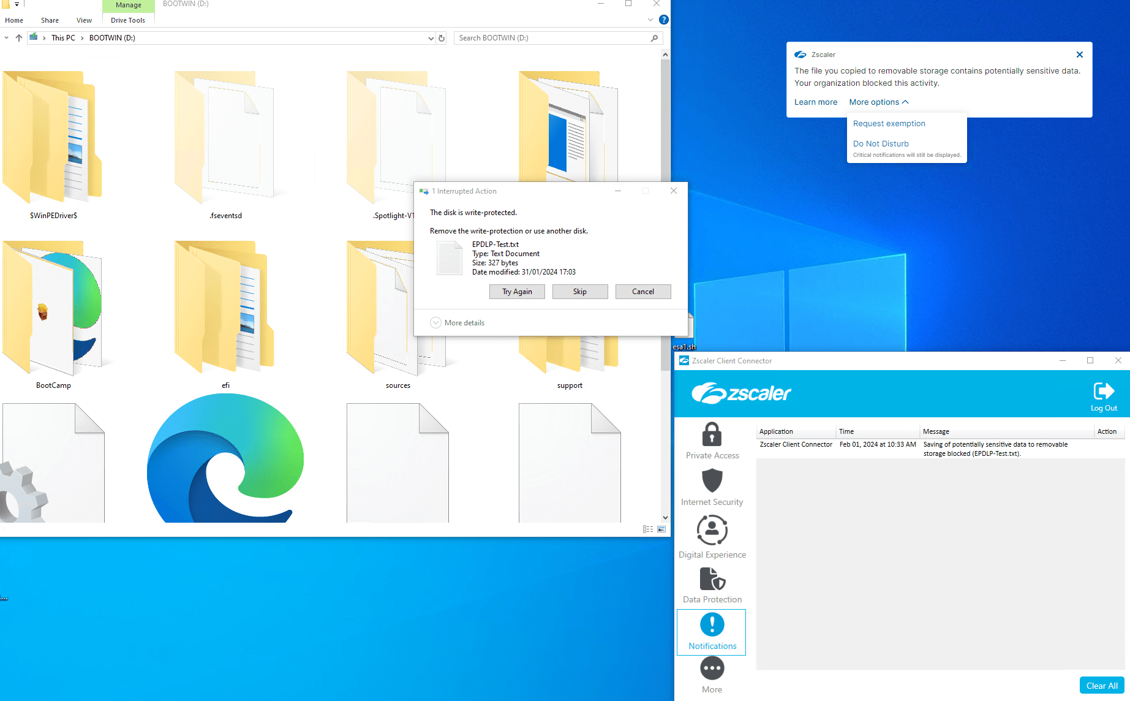Select the $WinPEDriver$ folder
Viewport: 1130px width, 701px height.
(53, 145)
